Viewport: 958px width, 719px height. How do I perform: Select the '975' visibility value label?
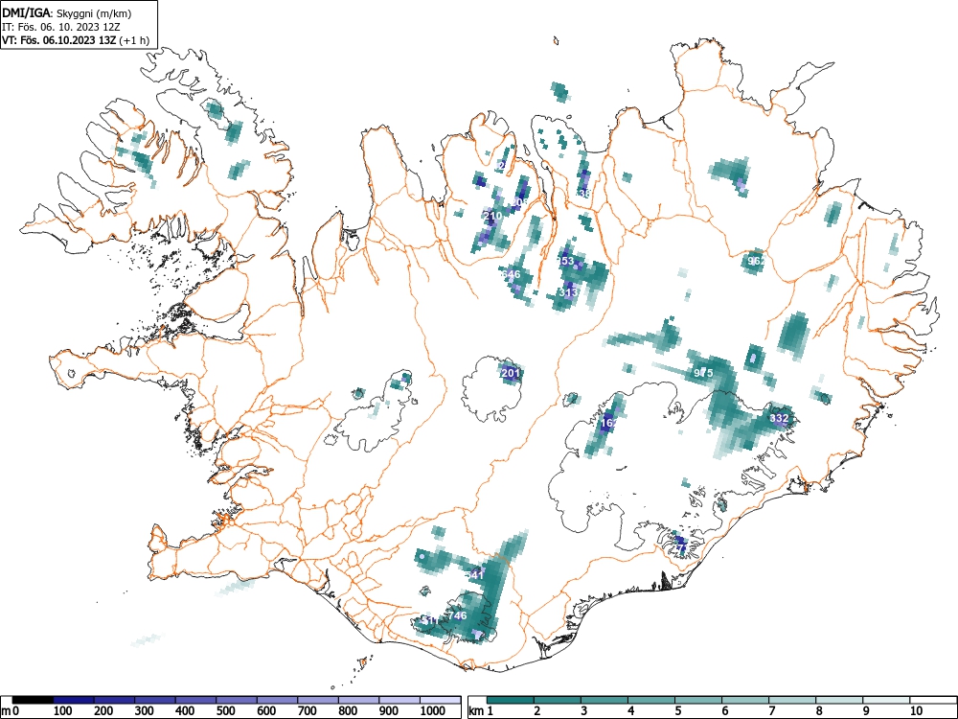point(704,373)
